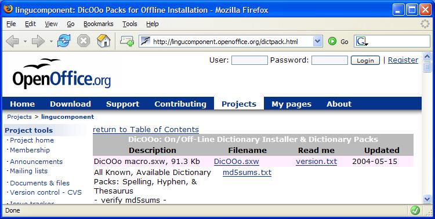
Task: Go to the Home page icon
Action: pyautogui.click(x=103, y=41)
